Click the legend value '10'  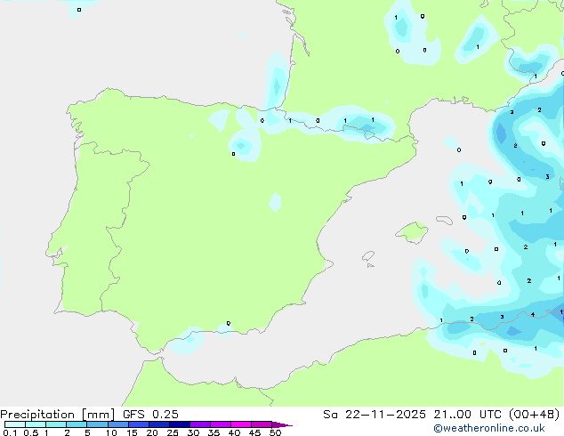coord(111,432)
